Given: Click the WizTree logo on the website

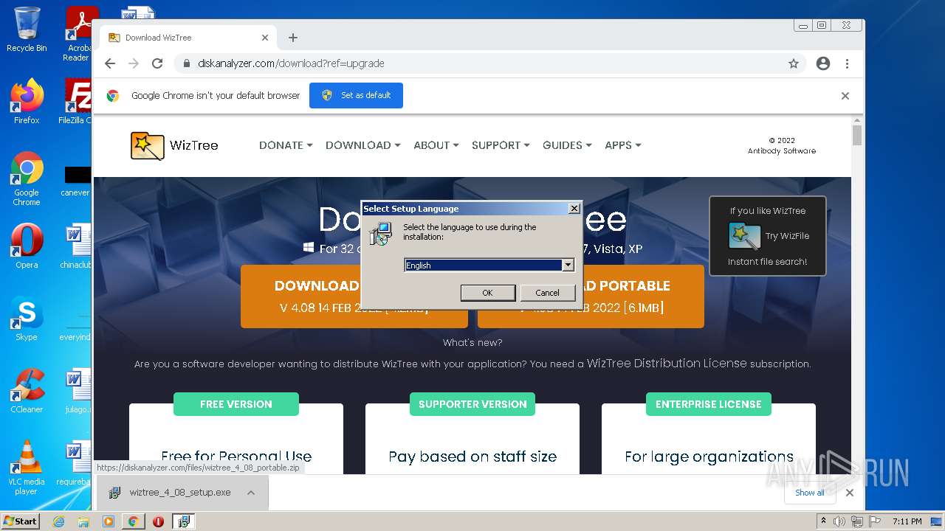Looking at the screenshot, I should pos(174,145).
